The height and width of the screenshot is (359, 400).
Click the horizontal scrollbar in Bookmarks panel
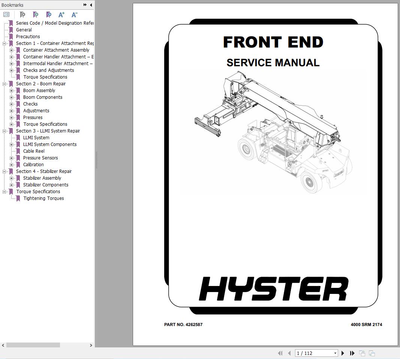tap(33, 345)
